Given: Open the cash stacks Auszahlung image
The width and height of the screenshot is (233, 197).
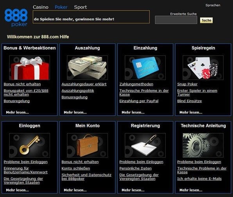Looking at the screenshot, I should click(x=88, y=68).
